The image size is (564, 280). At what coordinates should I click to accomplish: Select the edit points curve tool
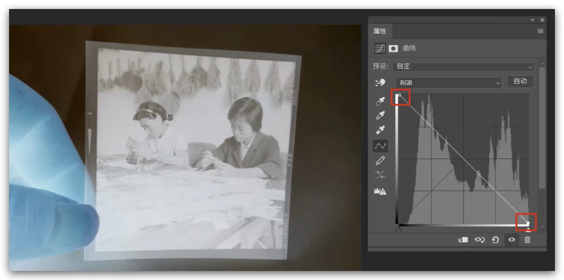380,146
